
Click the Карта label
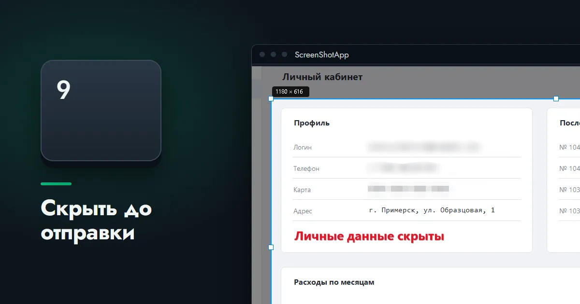coord(302,190)
